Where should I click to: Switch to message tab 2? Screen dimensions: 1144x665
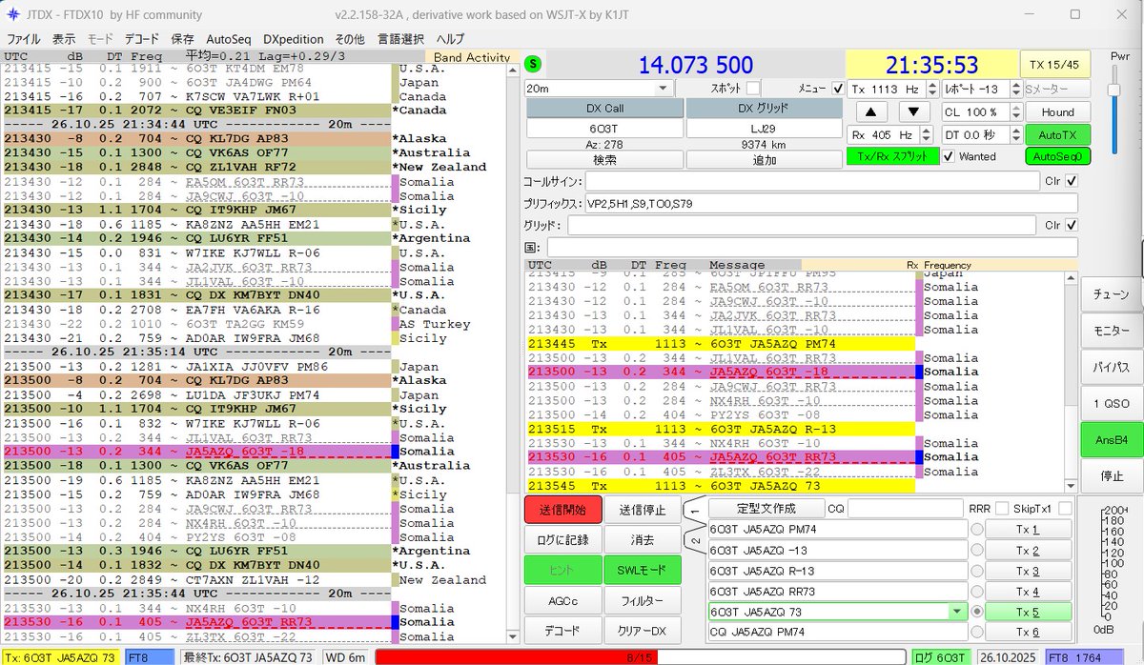coord(693,540)
